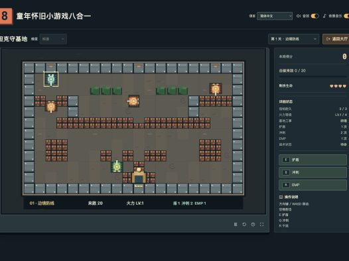The height and width of the screenshot is (261, 349).
Task: Open the difficulty dropdown
Action: [53, 39]
